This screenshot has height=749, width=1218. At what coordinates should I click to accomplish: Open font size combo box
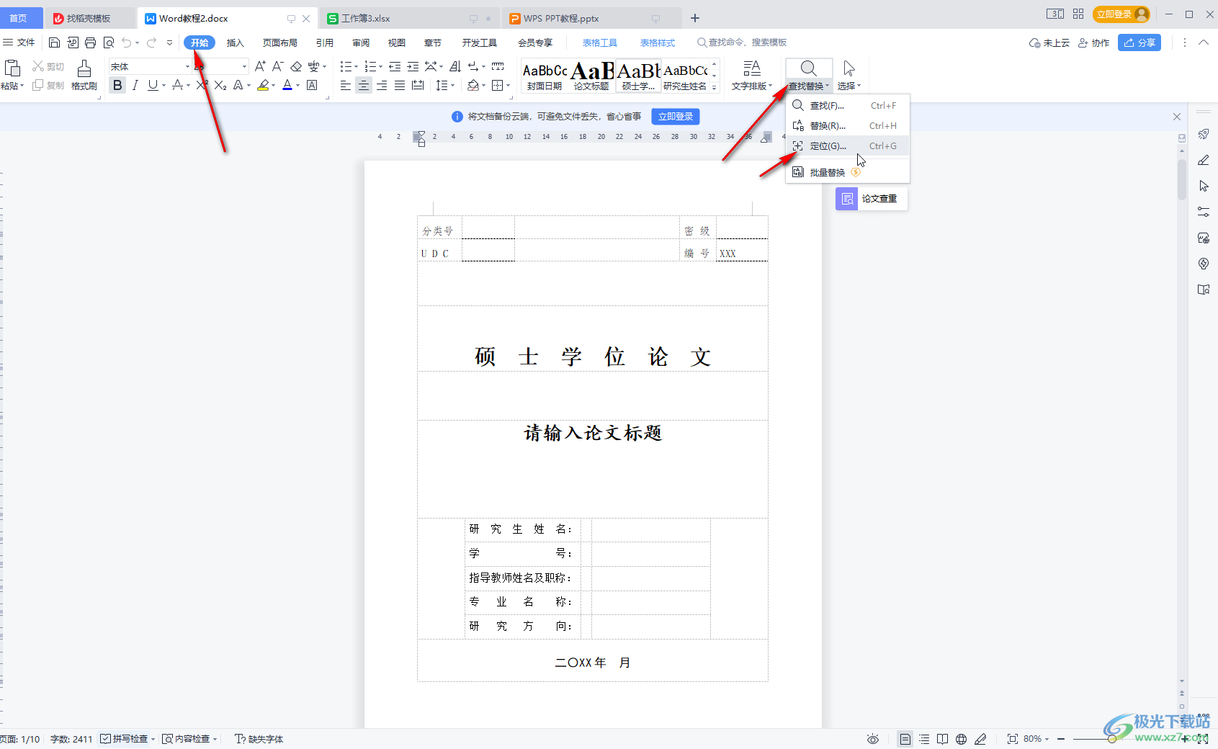(220, 66)
